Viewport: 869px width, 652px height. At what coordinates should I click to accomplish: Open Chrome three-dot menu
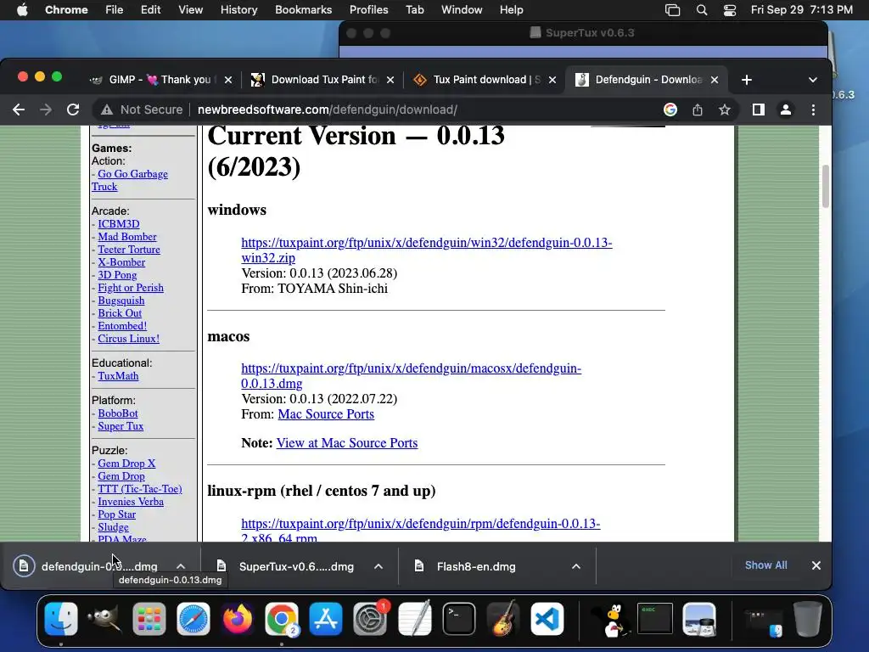click(813, 110)
